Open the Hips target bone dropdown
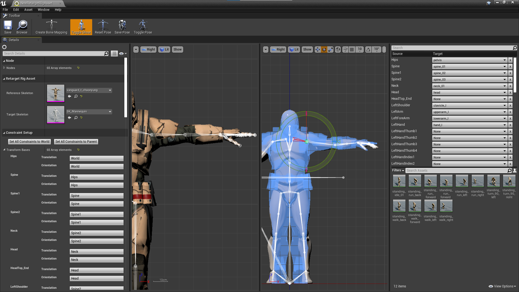This screenshot has height=292, width=519. (504, 60)
